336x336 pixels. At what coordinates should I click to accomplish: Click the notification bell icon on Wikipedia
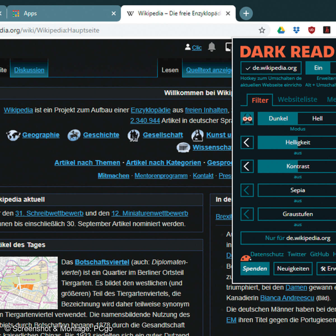(212, 47)
